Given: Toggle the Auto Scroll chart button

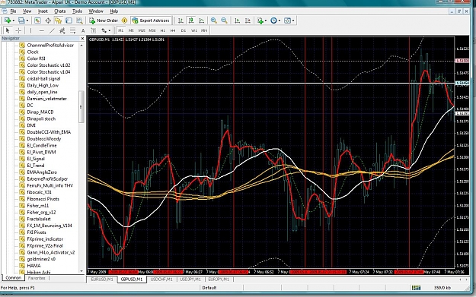Looking at the screenshot, I should tap(238, 21).
